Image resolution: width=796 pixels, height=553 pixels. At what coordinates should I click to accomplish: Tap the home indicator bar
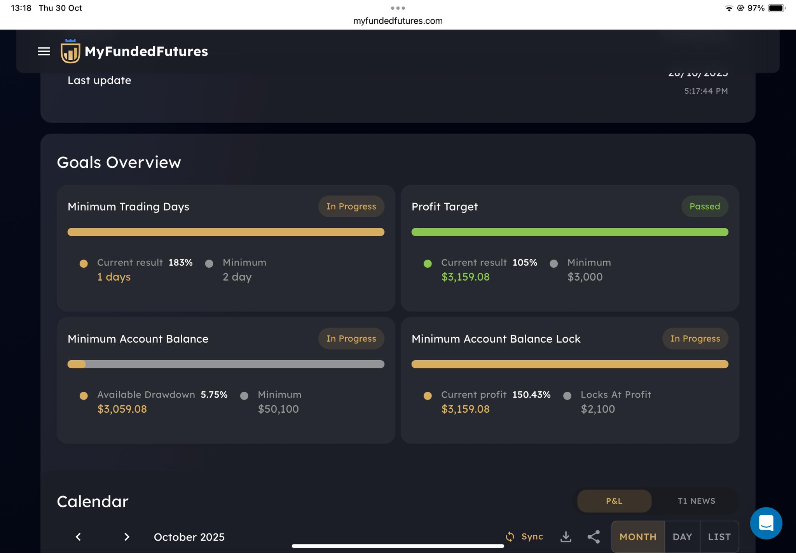click(398, 546)
